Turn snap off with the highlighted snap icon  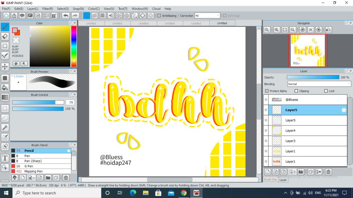click(87, 15)
